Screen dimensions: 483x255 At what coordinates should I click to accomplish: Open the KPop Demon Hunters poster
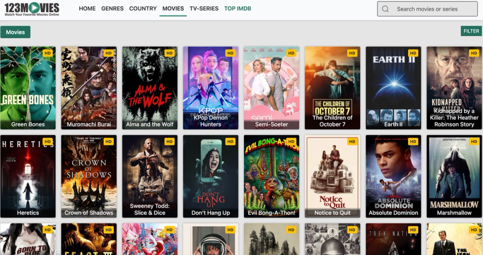(x=211, y=88)
